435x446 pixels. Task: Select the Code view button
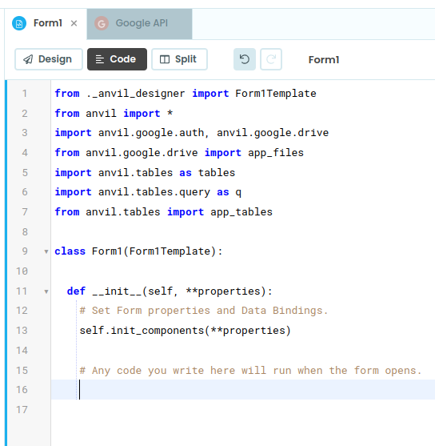(117, 59)
